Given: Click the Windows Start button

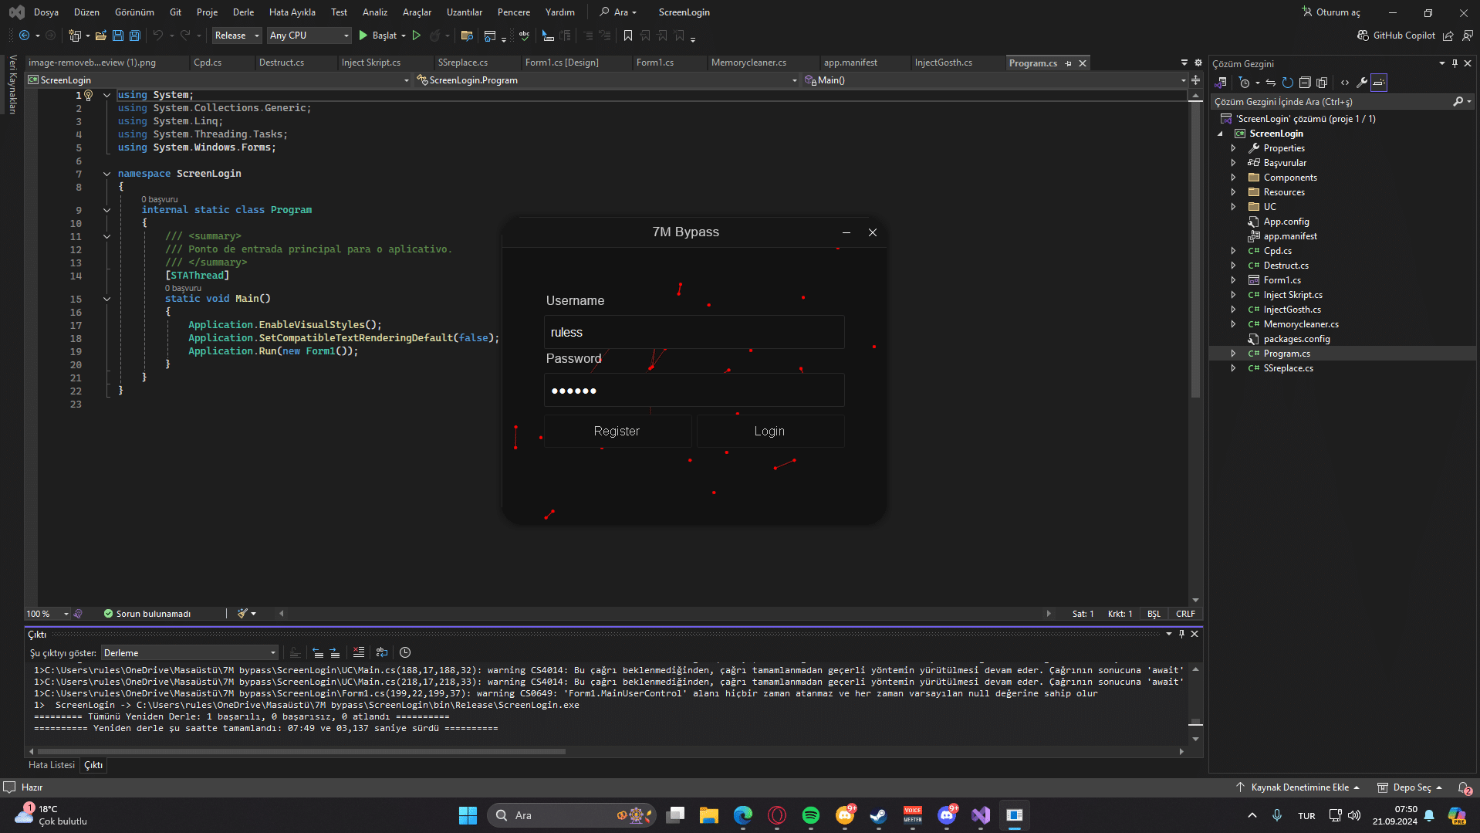Looking at the screenshot, I should pyautogui.click(x=468, y=815).
